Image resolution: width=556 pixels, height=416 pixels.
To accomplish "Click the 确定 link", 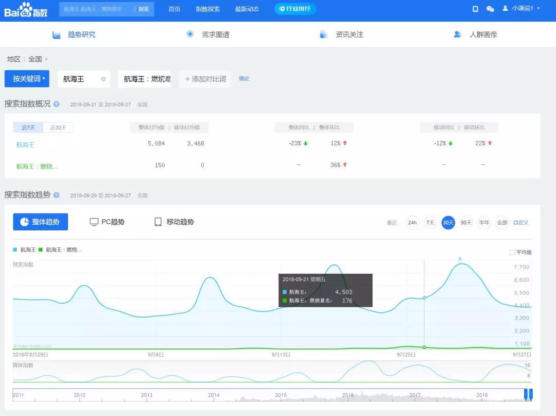I will click(244, 79).
